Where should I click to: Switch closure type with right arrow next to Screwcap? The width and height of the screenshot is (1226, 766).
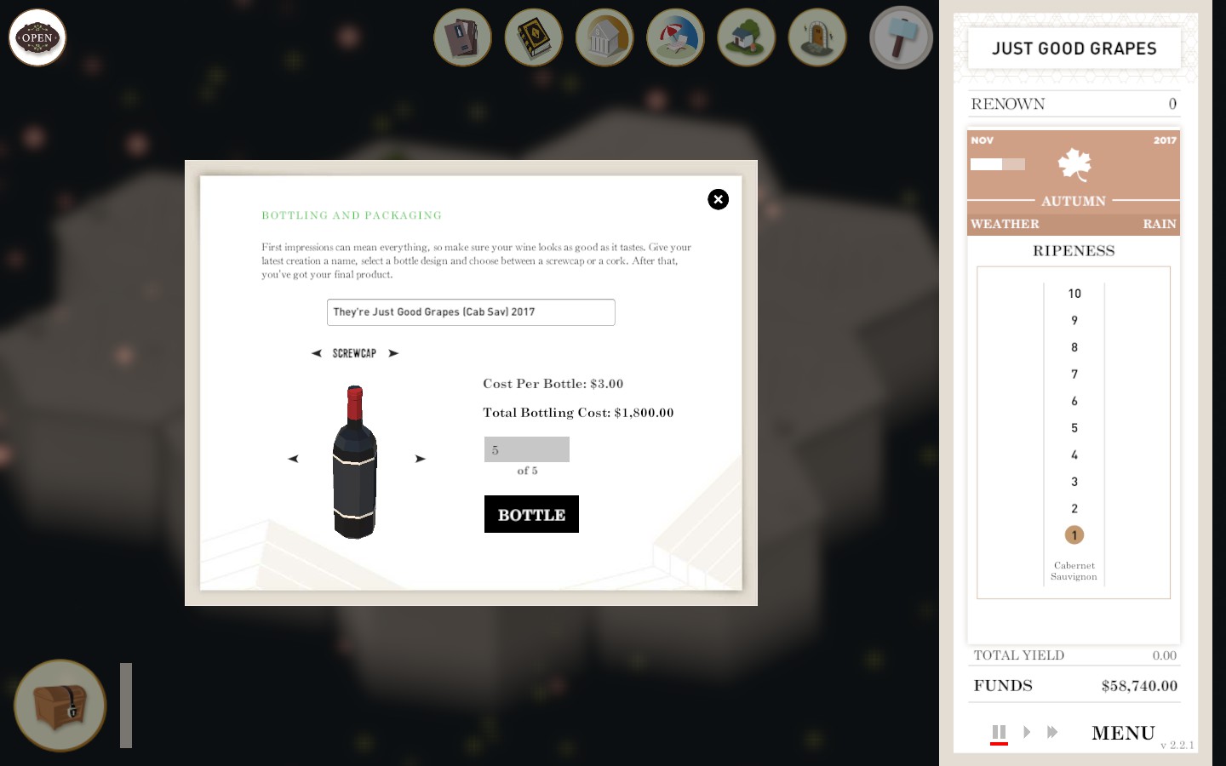click(393, 353)
